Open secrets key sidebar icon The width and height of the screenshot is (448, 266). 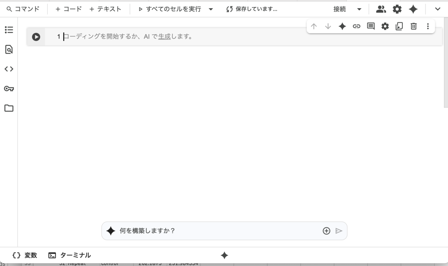[9, 89]
